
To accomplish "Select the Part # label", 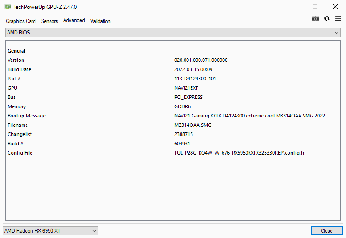I will click(14, 79).
